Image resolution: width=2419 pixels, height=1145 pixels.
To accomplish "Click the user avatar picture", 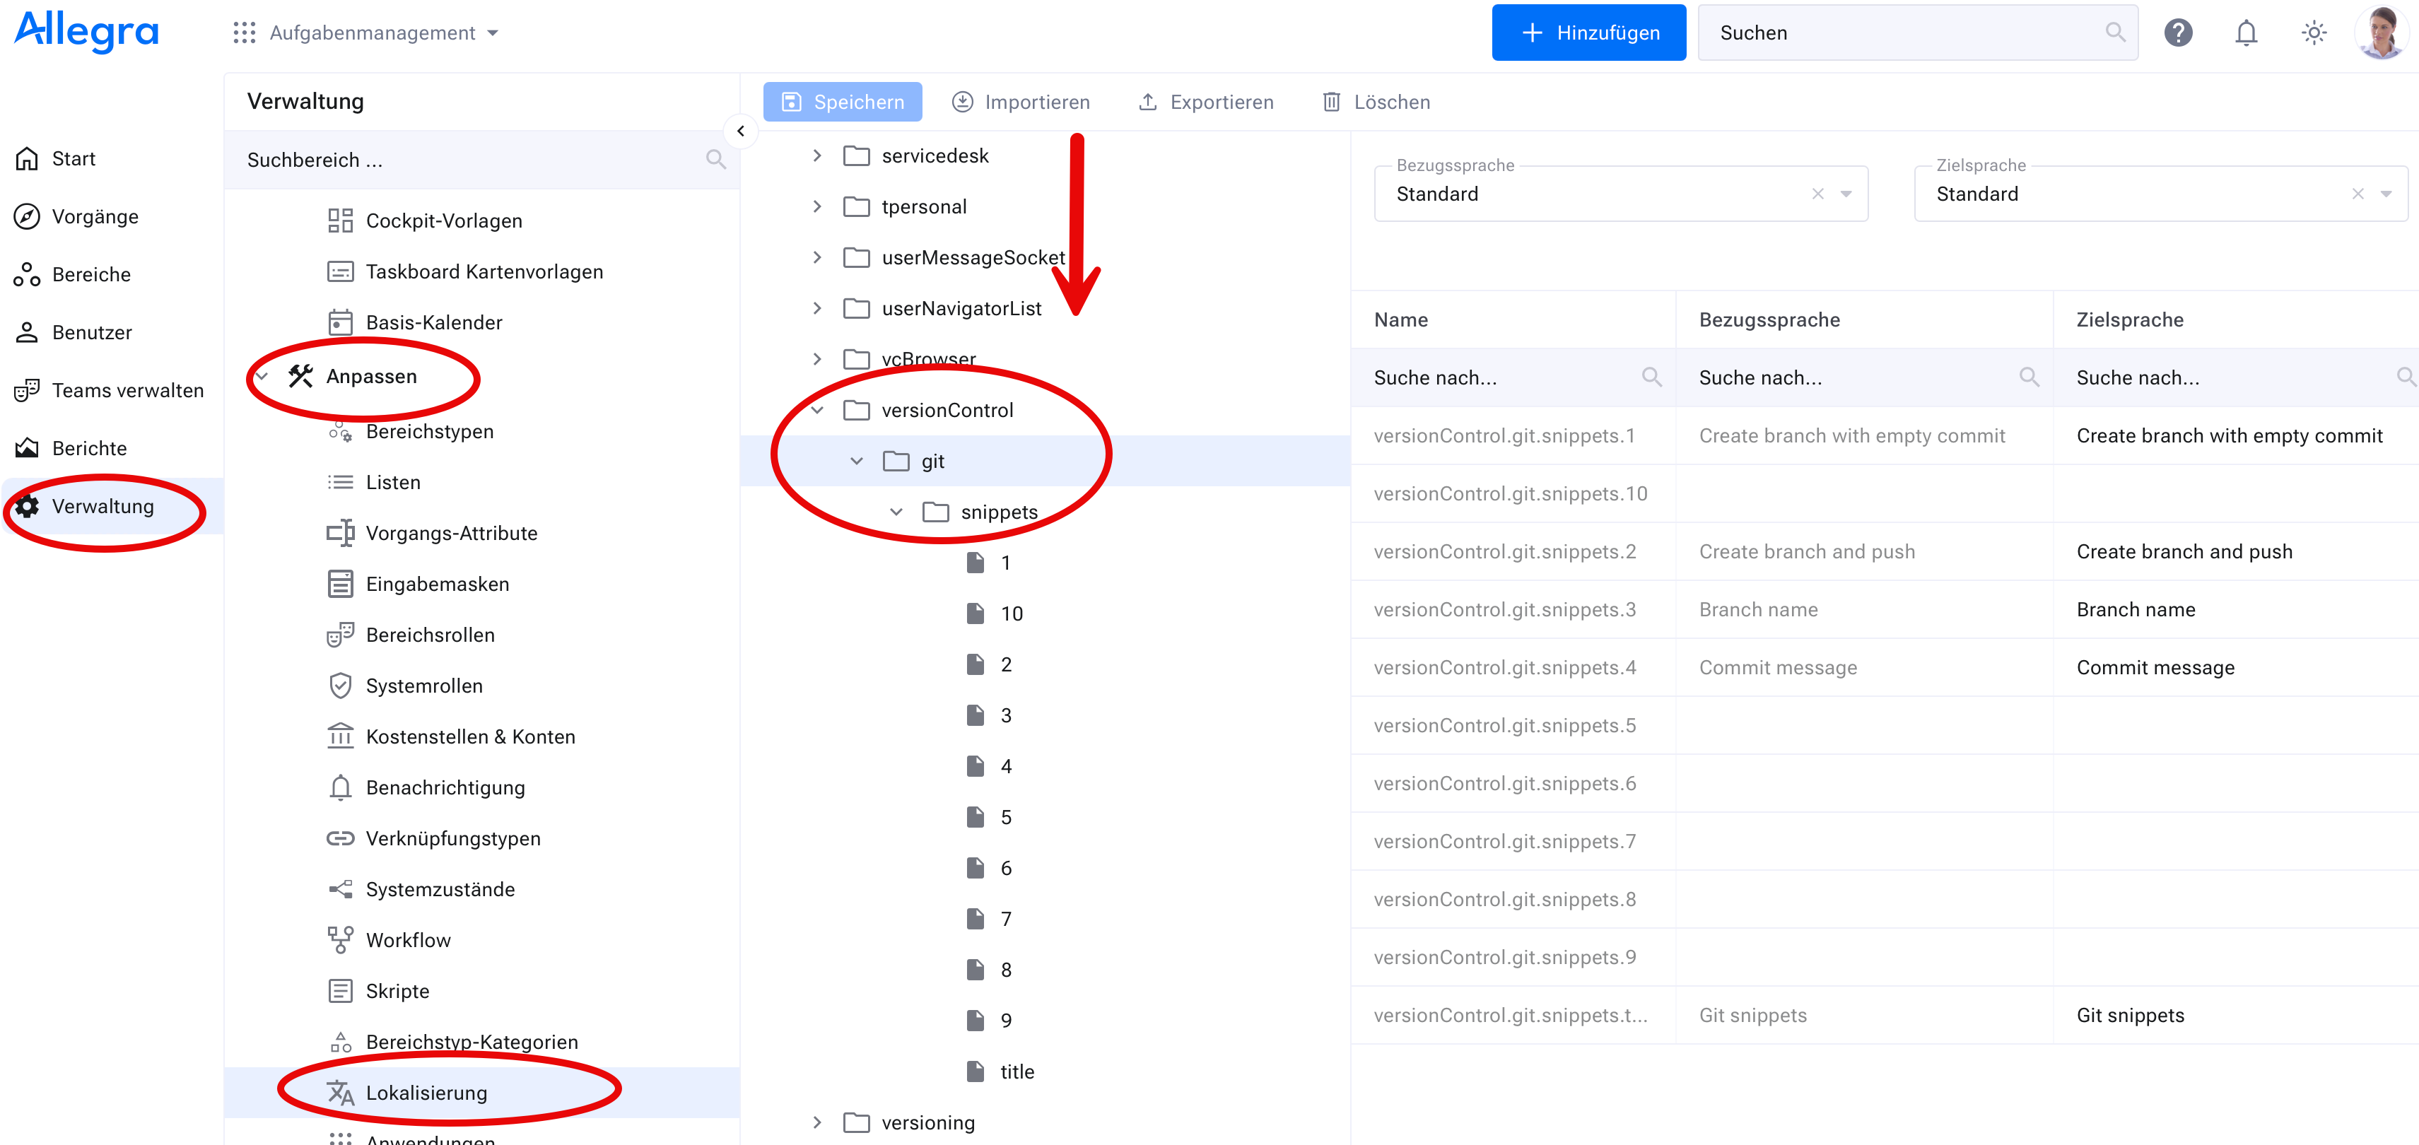I will pyautogui.click(x=2381, y=33).
